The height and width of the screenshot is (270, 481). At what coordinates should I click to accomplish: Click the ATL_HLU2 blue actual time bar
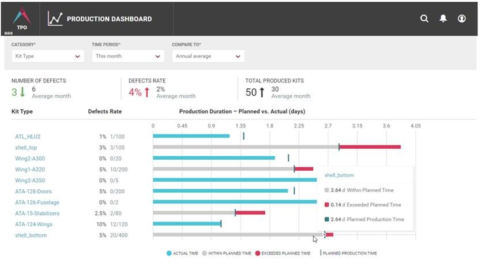[x=191, y=136]
